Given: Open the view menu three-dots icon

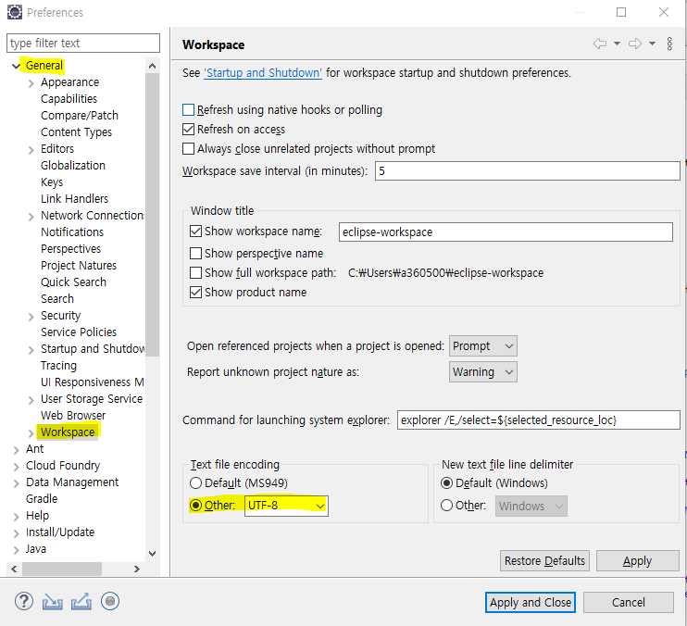Looking at the screenshot, I should 669,44.
